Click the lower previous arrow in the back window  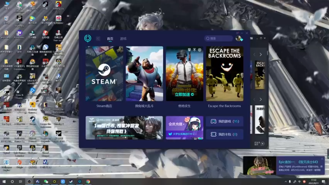[254, 99]
